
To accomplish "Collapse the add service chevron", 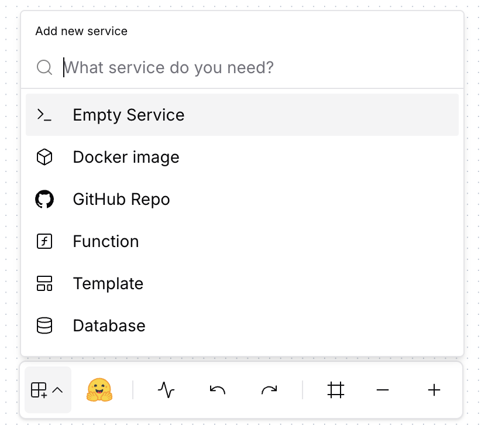I will (x=57, y=389).
